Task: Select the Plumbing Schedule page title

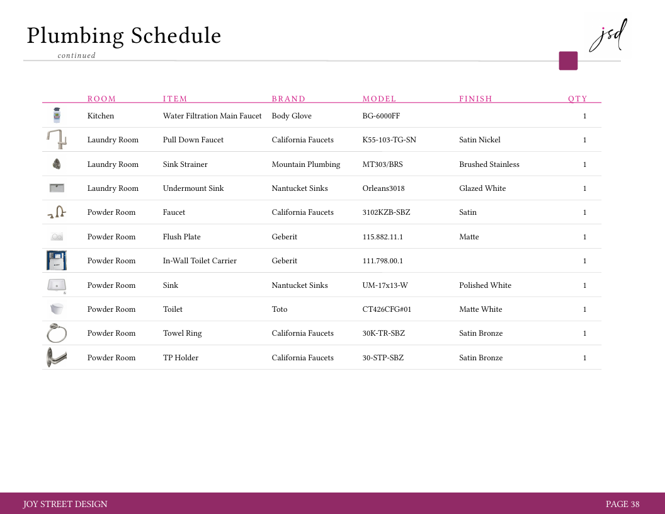Action: [124, 35]
